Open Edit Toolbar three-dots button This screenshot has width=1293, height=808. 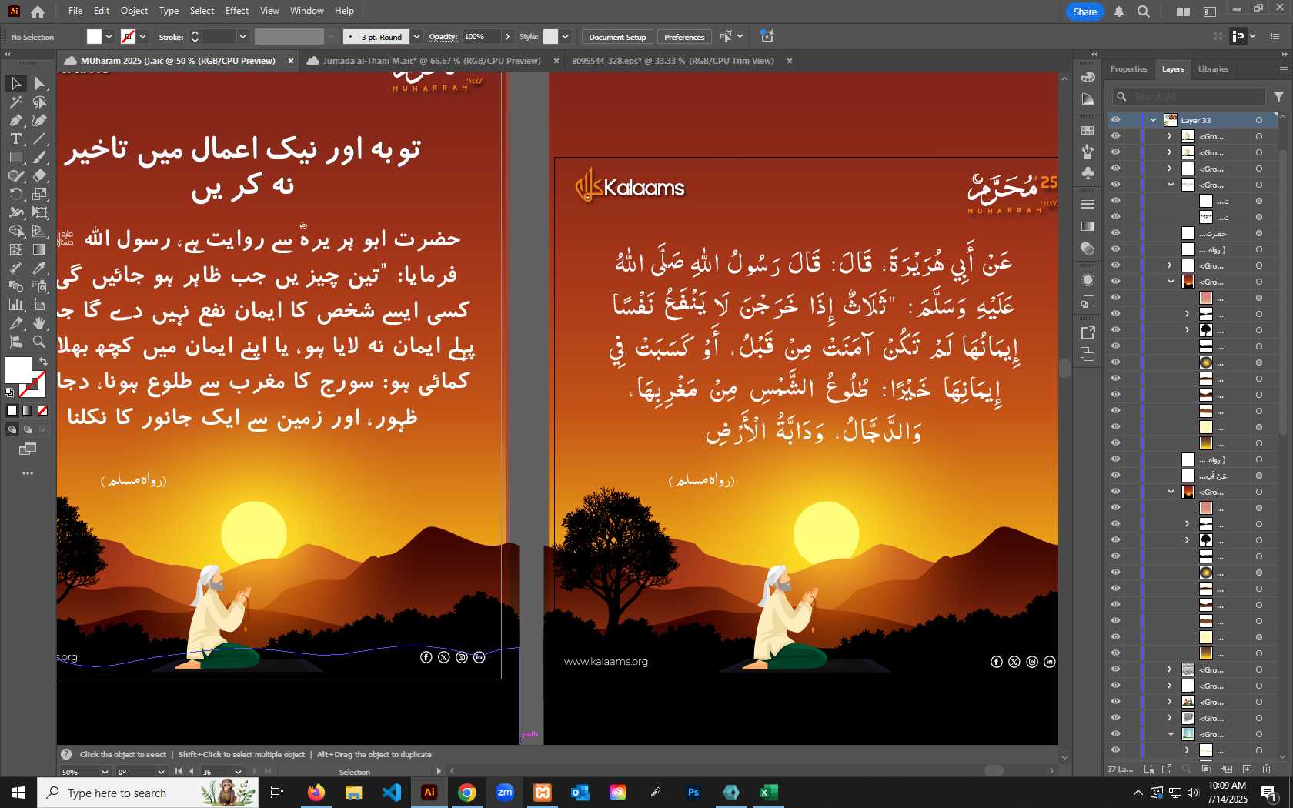point(28,473)
